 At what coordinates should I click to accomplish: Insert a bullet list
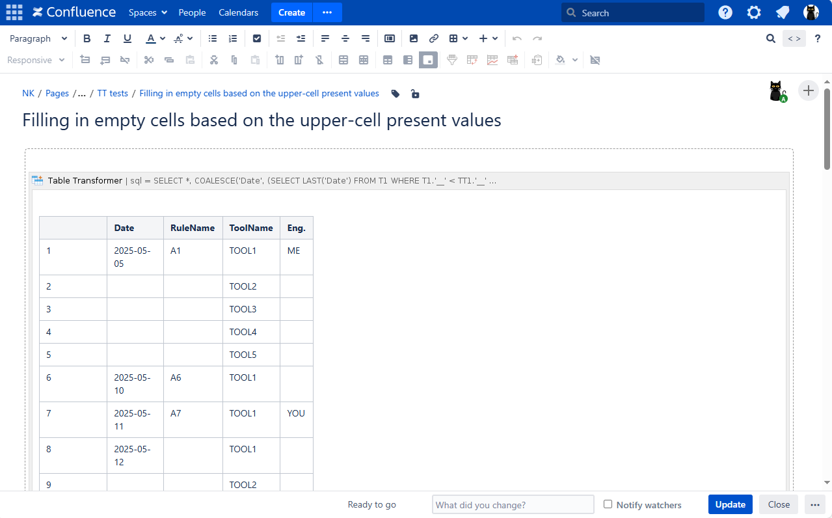(213, 39)
